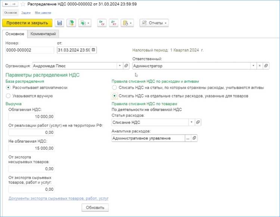Click the post document icon
The height and width of the screenshot is (217, 280).
(71, 23)
